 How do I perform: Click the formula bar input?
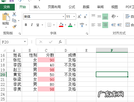100,42
